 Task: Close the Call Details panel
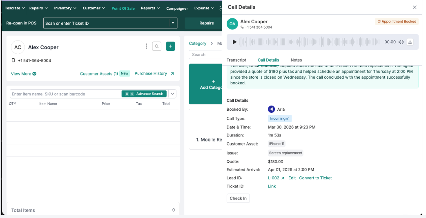point(415,7)
